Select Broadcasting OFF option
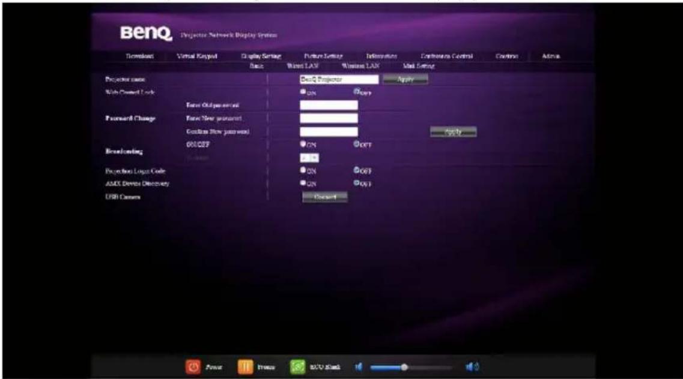The image size is (683, 379). pos(356,143)
